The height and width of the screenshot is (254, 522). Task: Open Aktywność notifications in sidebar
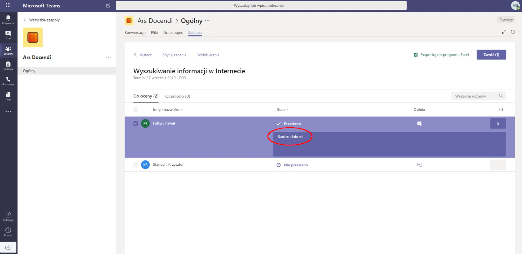8,20
